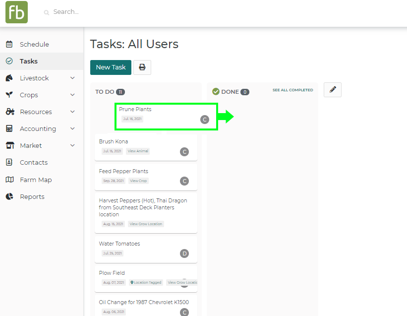
Task: Go to Contacts page
Action: [42, 163]
